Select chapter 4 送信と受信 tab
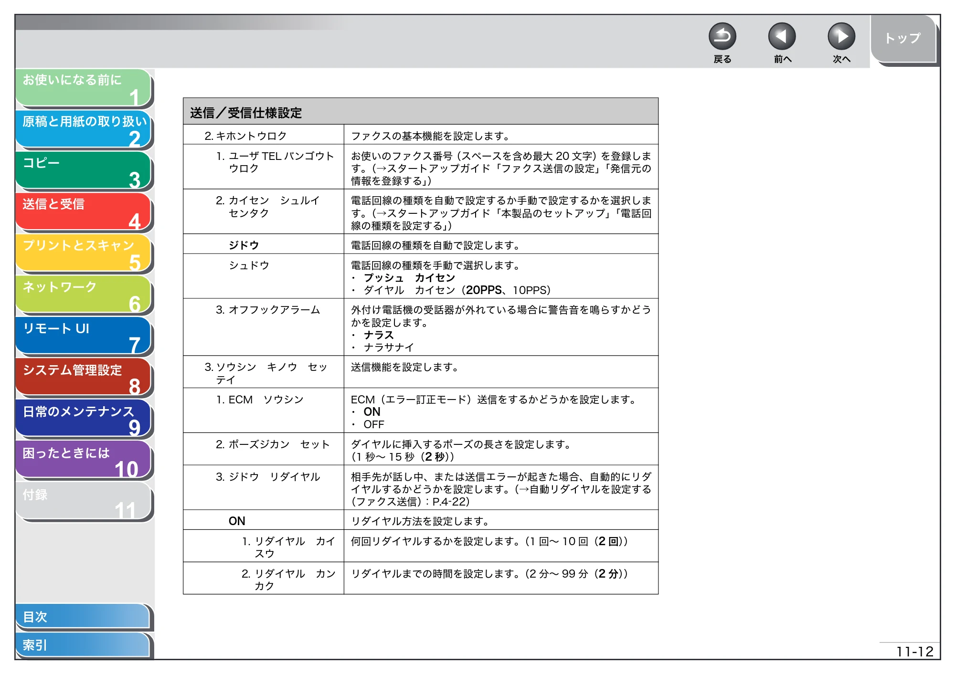The image size is (955, 675). 84,212
